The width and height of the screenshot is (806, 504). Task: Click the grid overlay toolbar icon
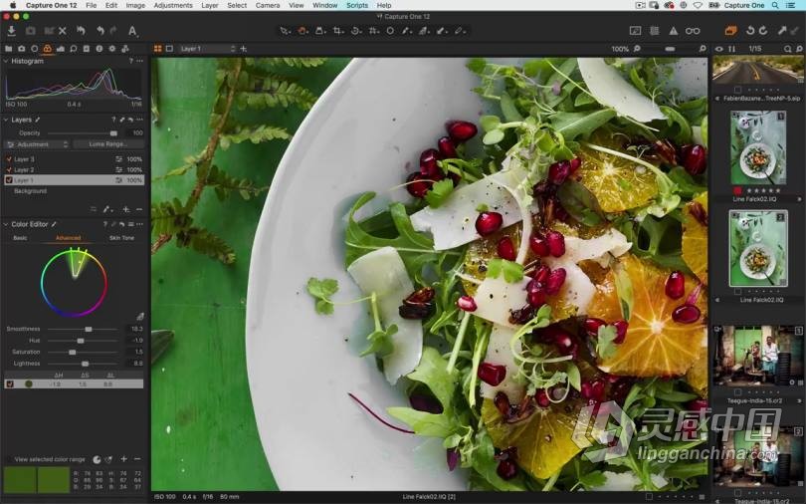(x=654, y=31)
